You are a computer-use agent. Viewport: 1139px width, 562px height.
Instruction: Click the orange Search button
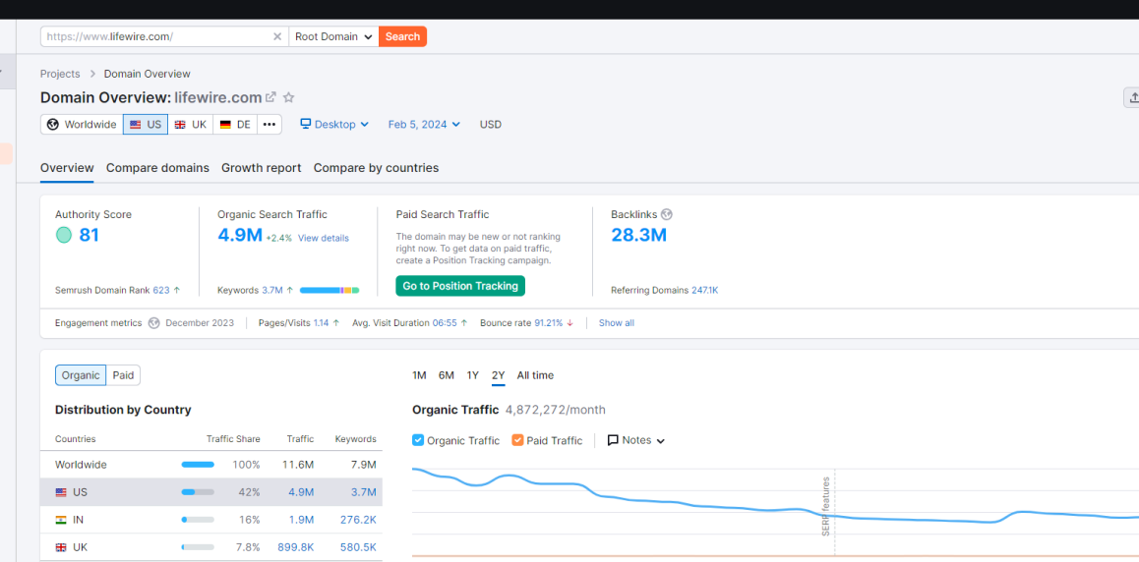click(402, 36)
